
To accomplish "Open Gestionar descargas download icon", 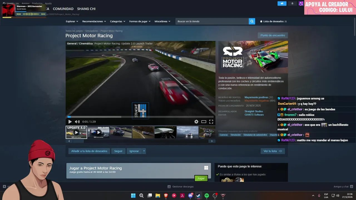I will (x=169, y=187).
